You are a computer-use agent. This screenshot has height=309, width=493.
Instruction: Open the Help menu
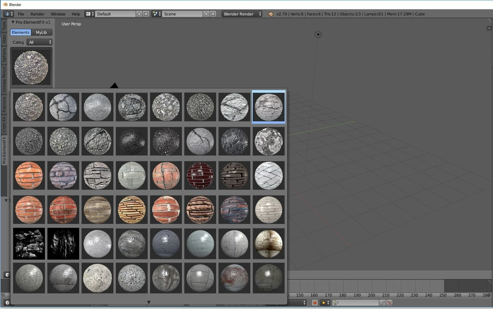[76, 14]
